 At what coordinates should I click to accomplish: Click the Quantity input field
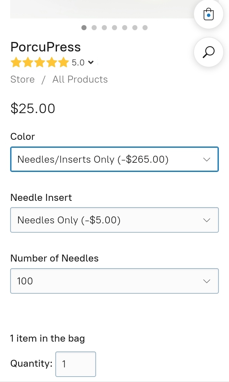pos(76,364)
